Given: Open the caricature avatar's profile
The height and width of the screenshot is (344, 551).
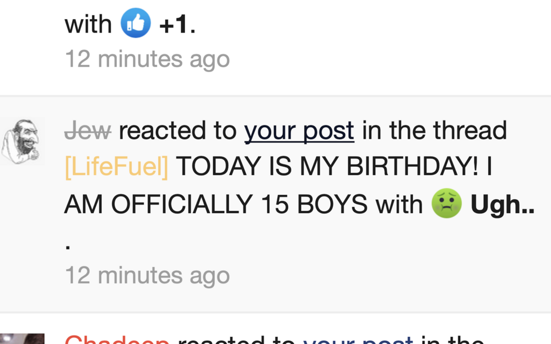Looking at the screenshot, I should [23, 140].
